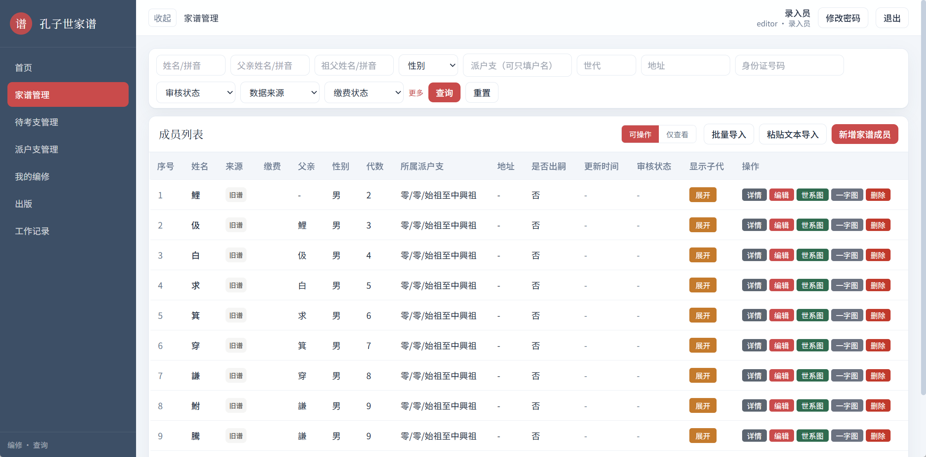Click 删除 for row 穿
This screenshot has width=926, height=457.
point(878,346)
